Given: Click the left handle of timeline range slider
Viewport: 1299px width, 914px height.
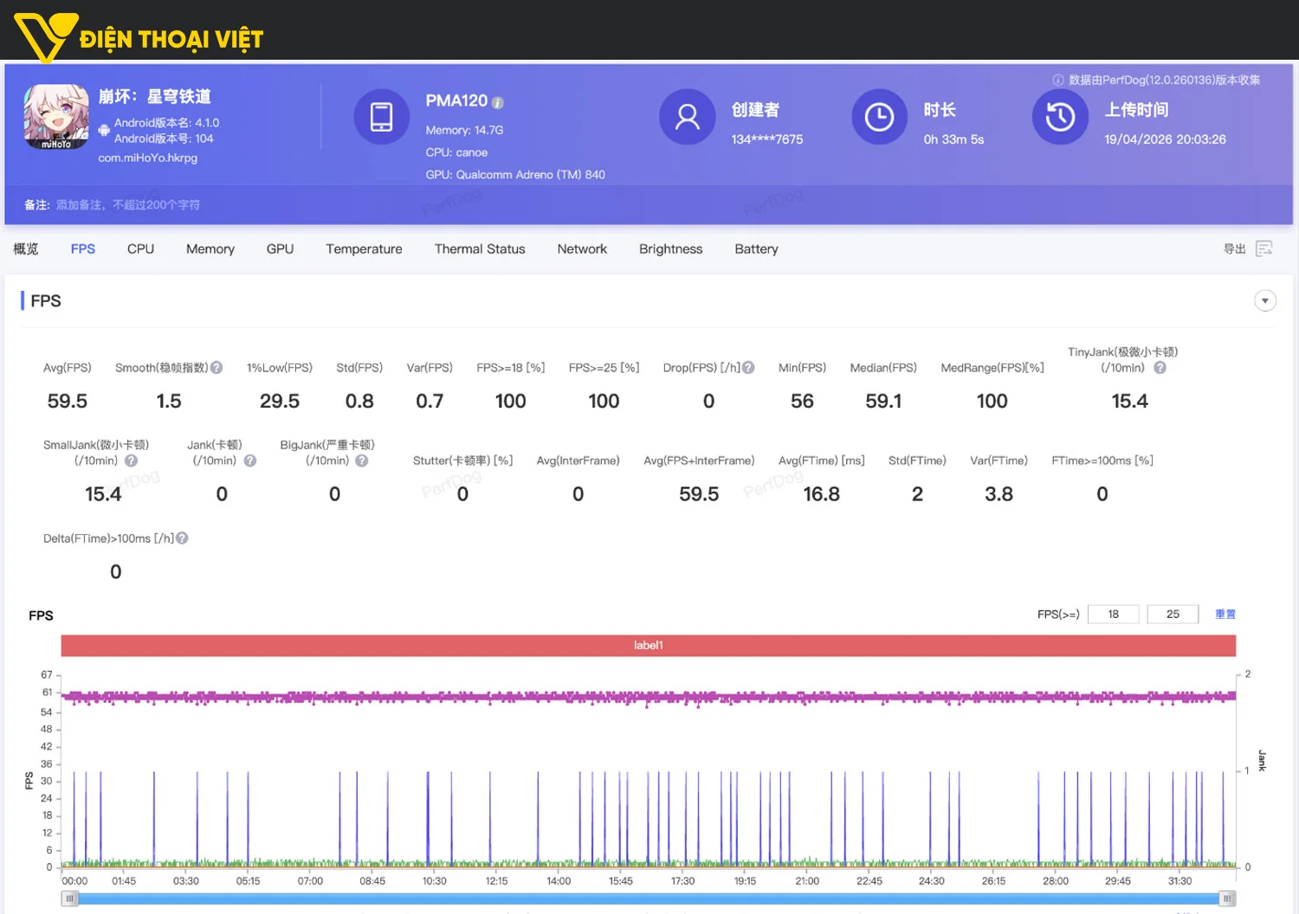Looking at the screenshot, I should (70, 899).
